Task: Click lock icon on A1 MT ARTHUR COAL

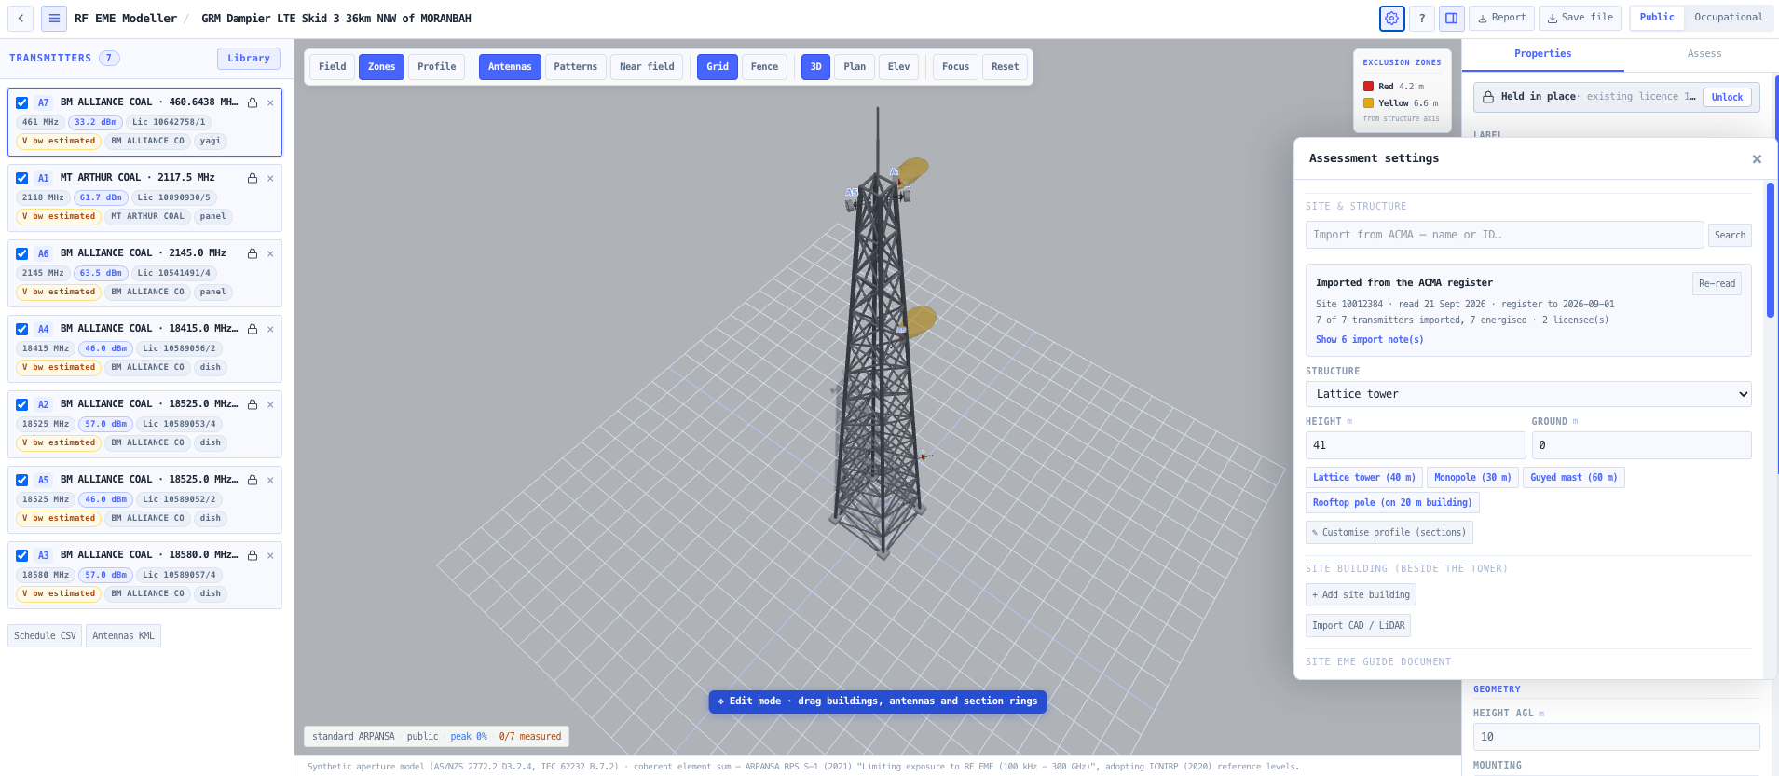Action: click(253, 178)
